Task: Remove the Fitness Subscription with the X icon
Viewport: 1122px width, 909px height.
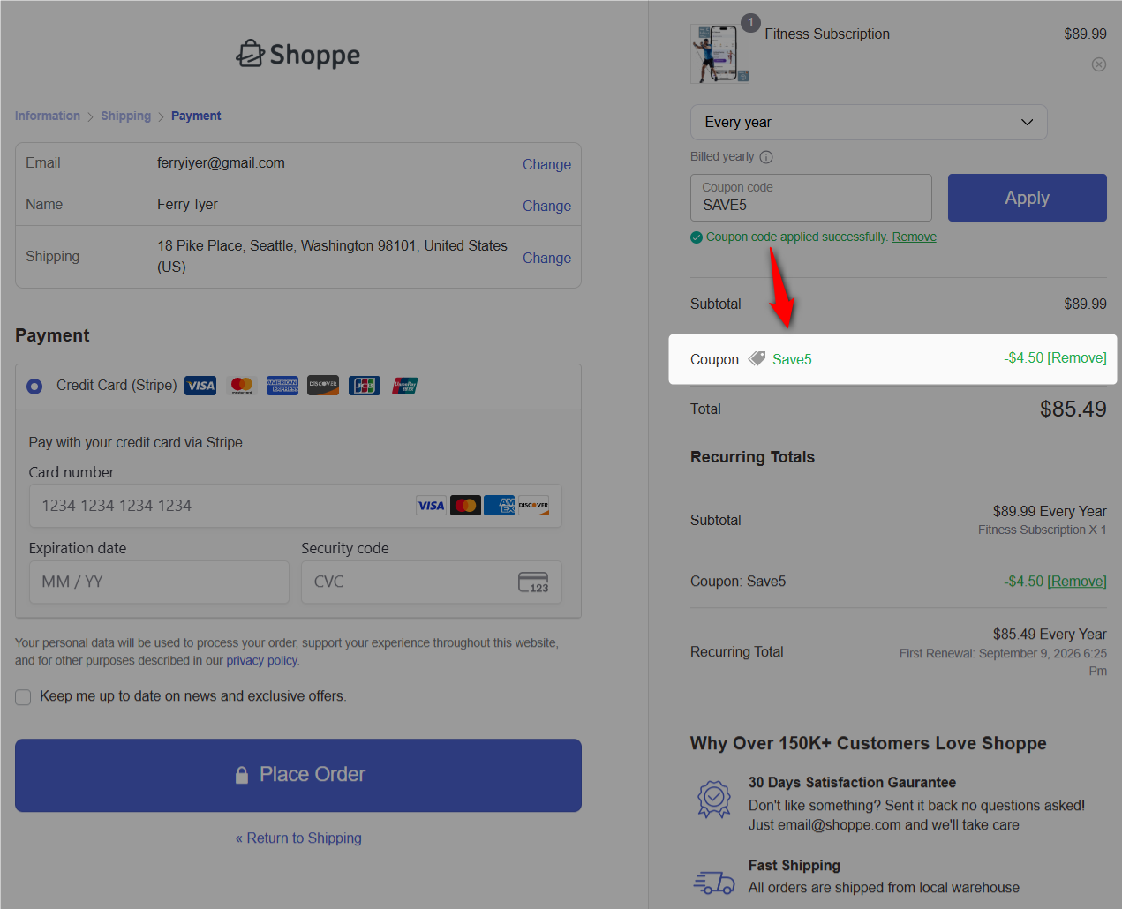Action: pos(1098,64)
